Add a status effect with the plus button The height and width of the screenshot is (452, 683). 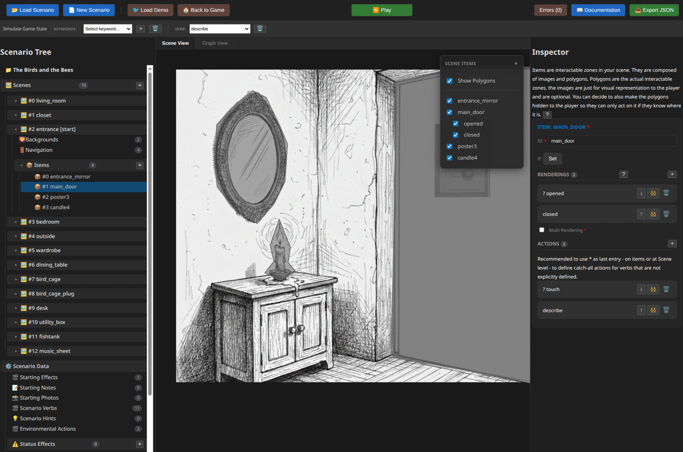coord(140,444)
